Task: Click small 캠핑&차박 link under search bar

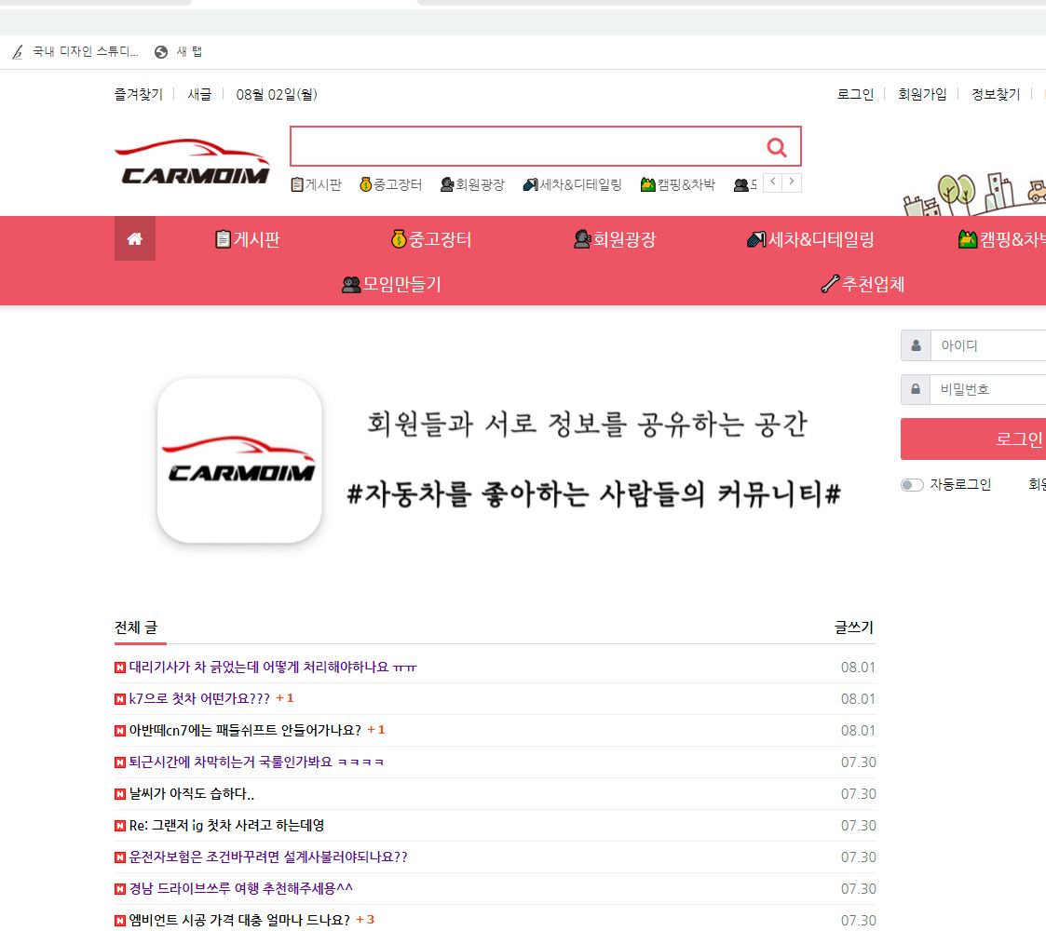Action: coord(678,184)
